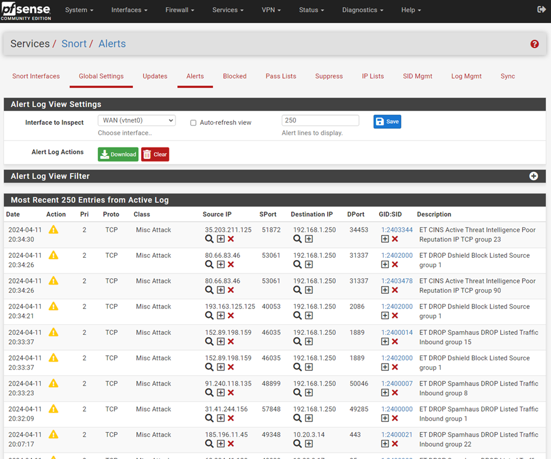
Task: Open the VPN menu
Action: pos(271,10)
